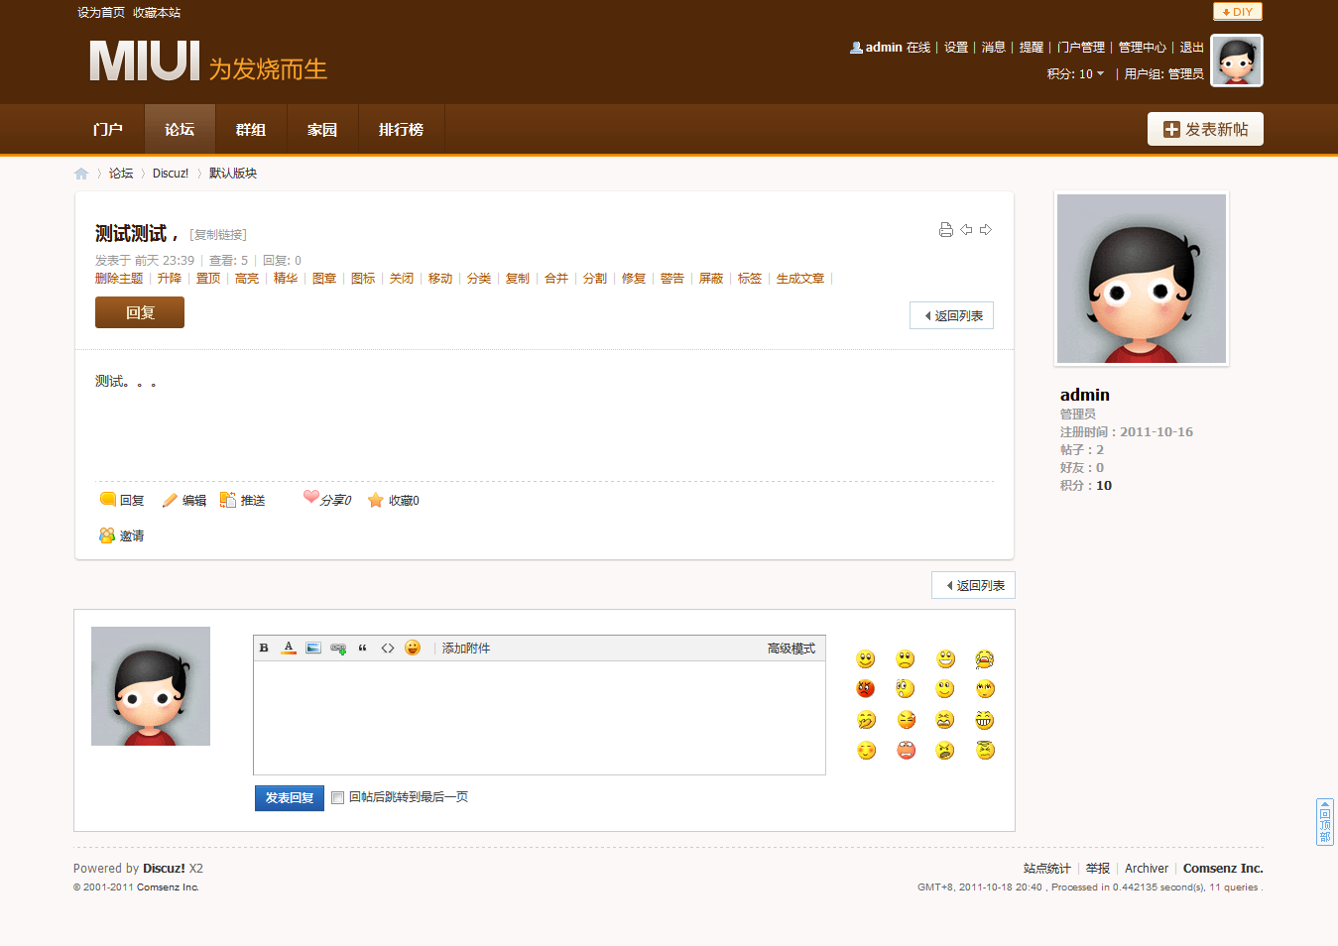Click the 高级模式 link in editor toolbar
Screen dimensions: 1338x946
[791, 649]
